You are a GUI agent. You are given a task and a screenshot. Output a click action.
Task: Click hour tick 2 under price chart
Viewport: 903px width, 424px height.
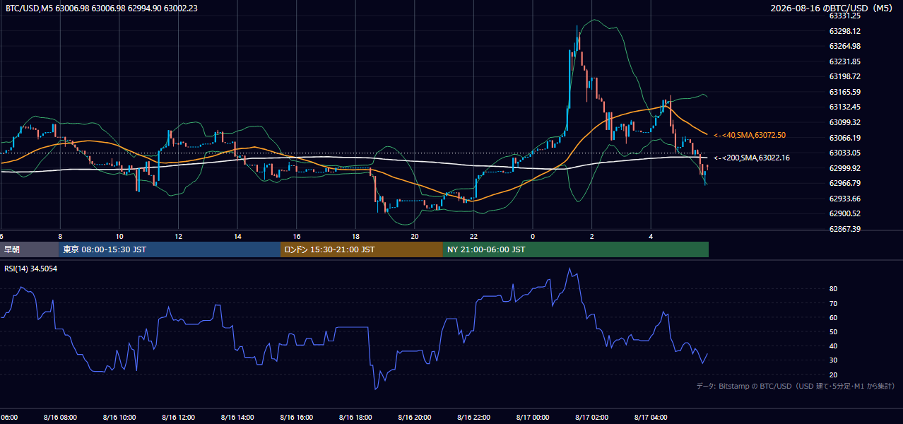[x=592, y=236]
